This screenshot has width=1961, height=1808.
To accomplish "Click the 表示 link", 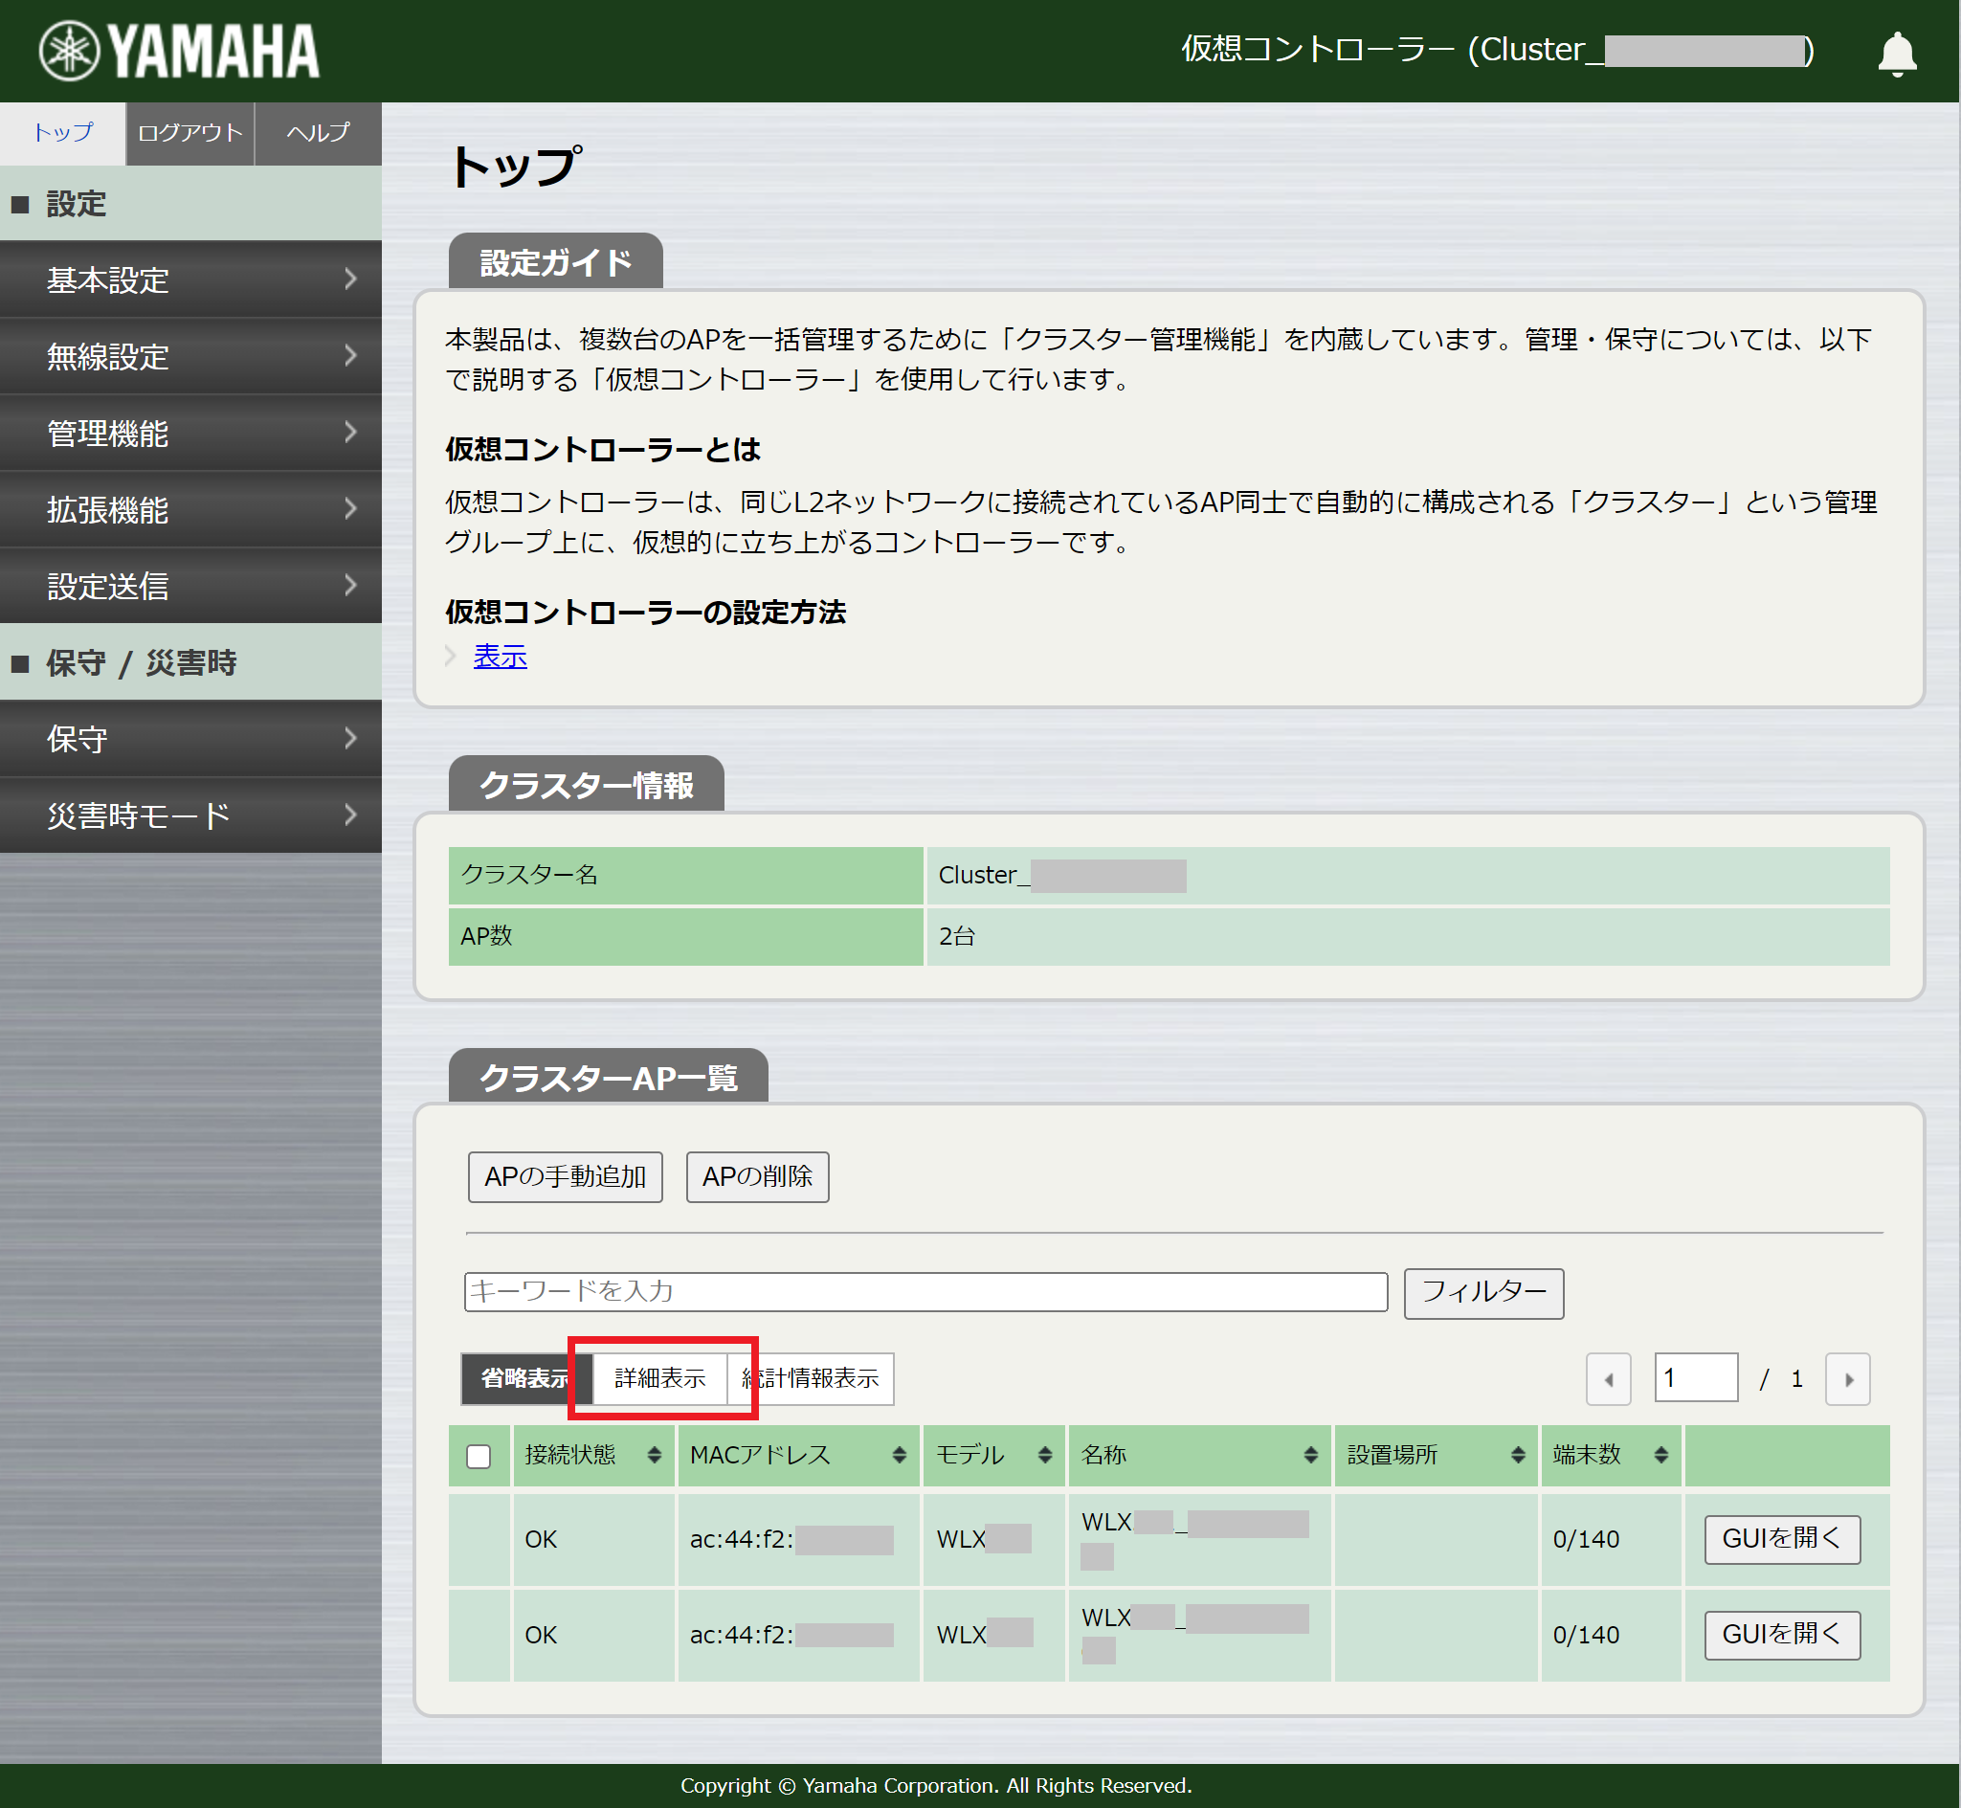I will [x=500, y=656].
